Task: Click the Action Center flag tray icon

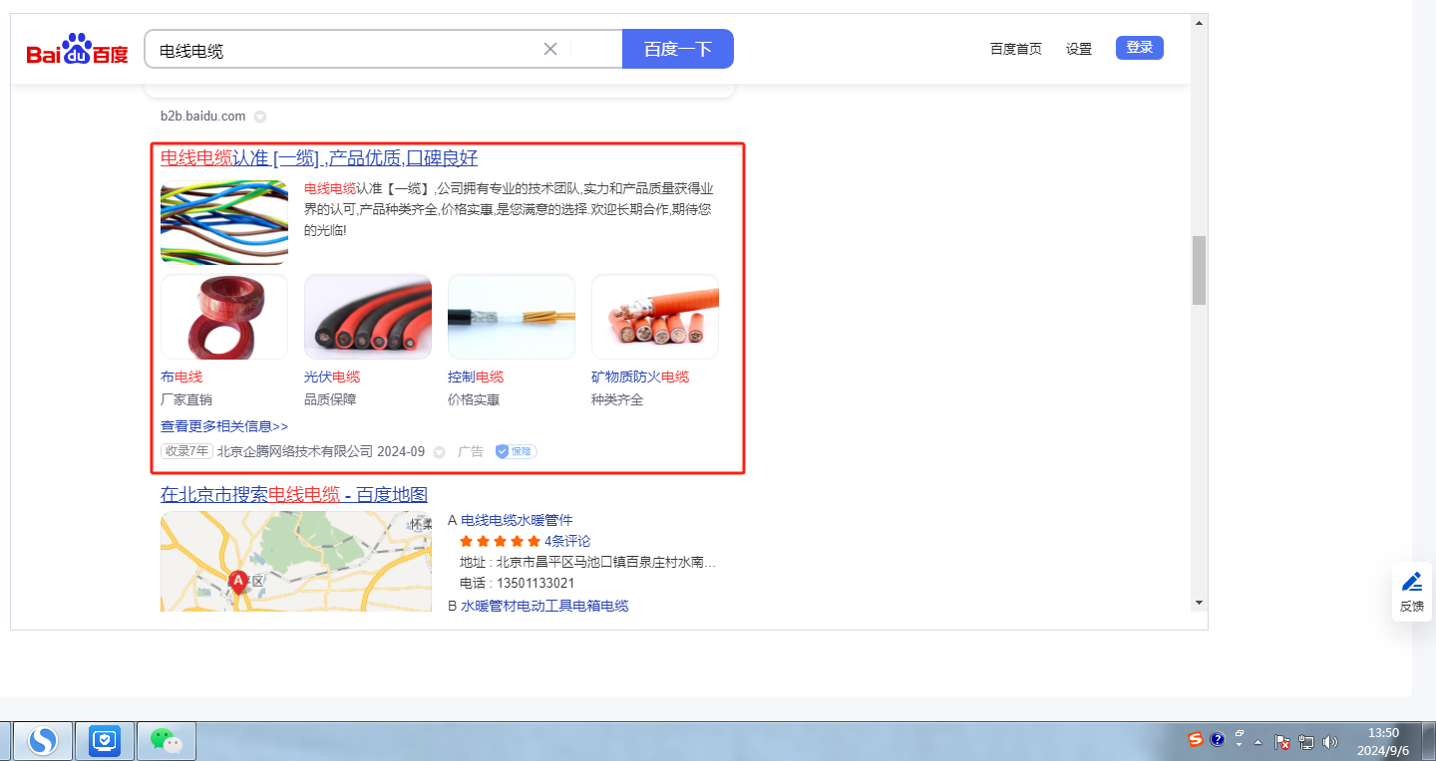Action: [1283, 742]
